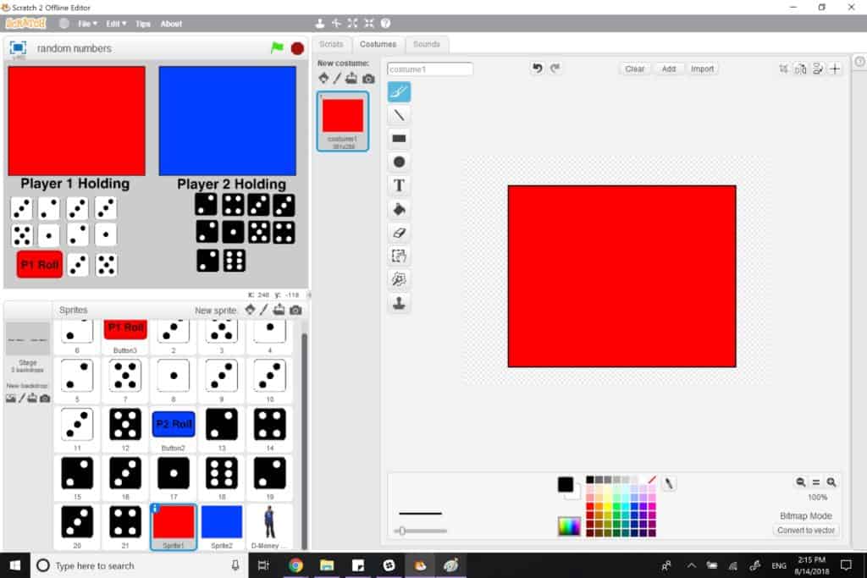The image size is (867, 578).
Task: Click the Clear button
Action: click(634, 69)
